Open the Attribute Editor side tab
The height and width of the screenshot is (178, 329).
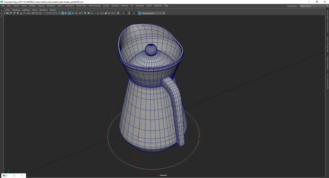tap(327, 62)
